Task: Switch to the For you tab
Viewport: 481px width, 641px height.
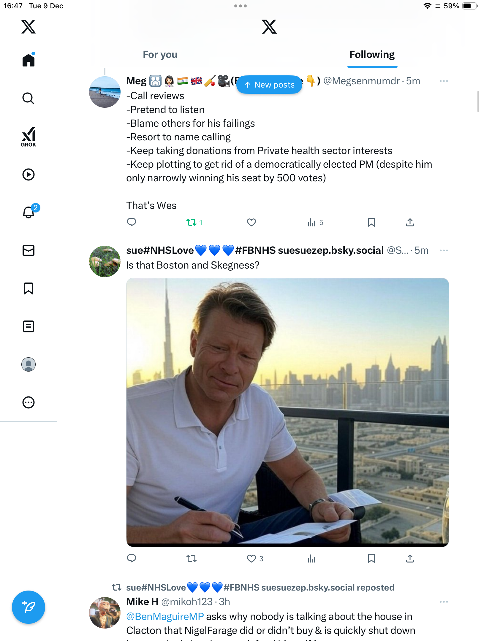Action: pyautogui.click(x=160, y=55)
